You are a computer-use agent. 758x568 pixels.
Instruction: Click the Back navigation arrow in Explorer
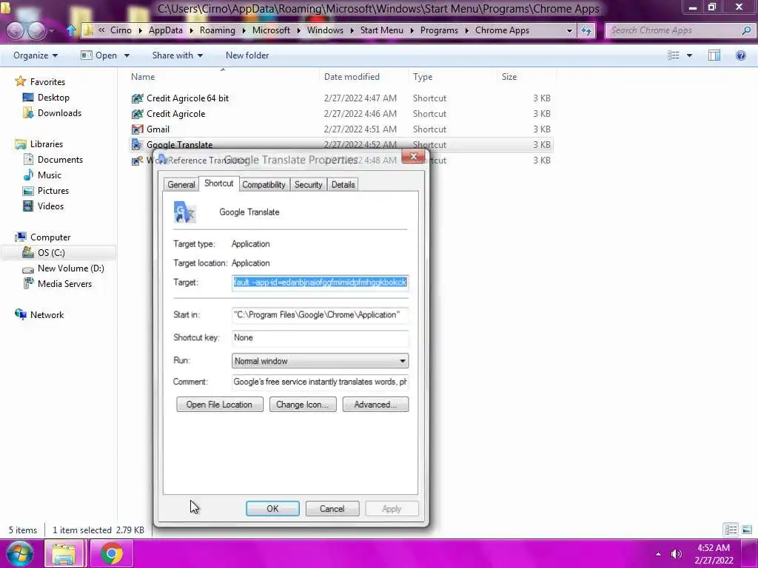tap(15, 30)
